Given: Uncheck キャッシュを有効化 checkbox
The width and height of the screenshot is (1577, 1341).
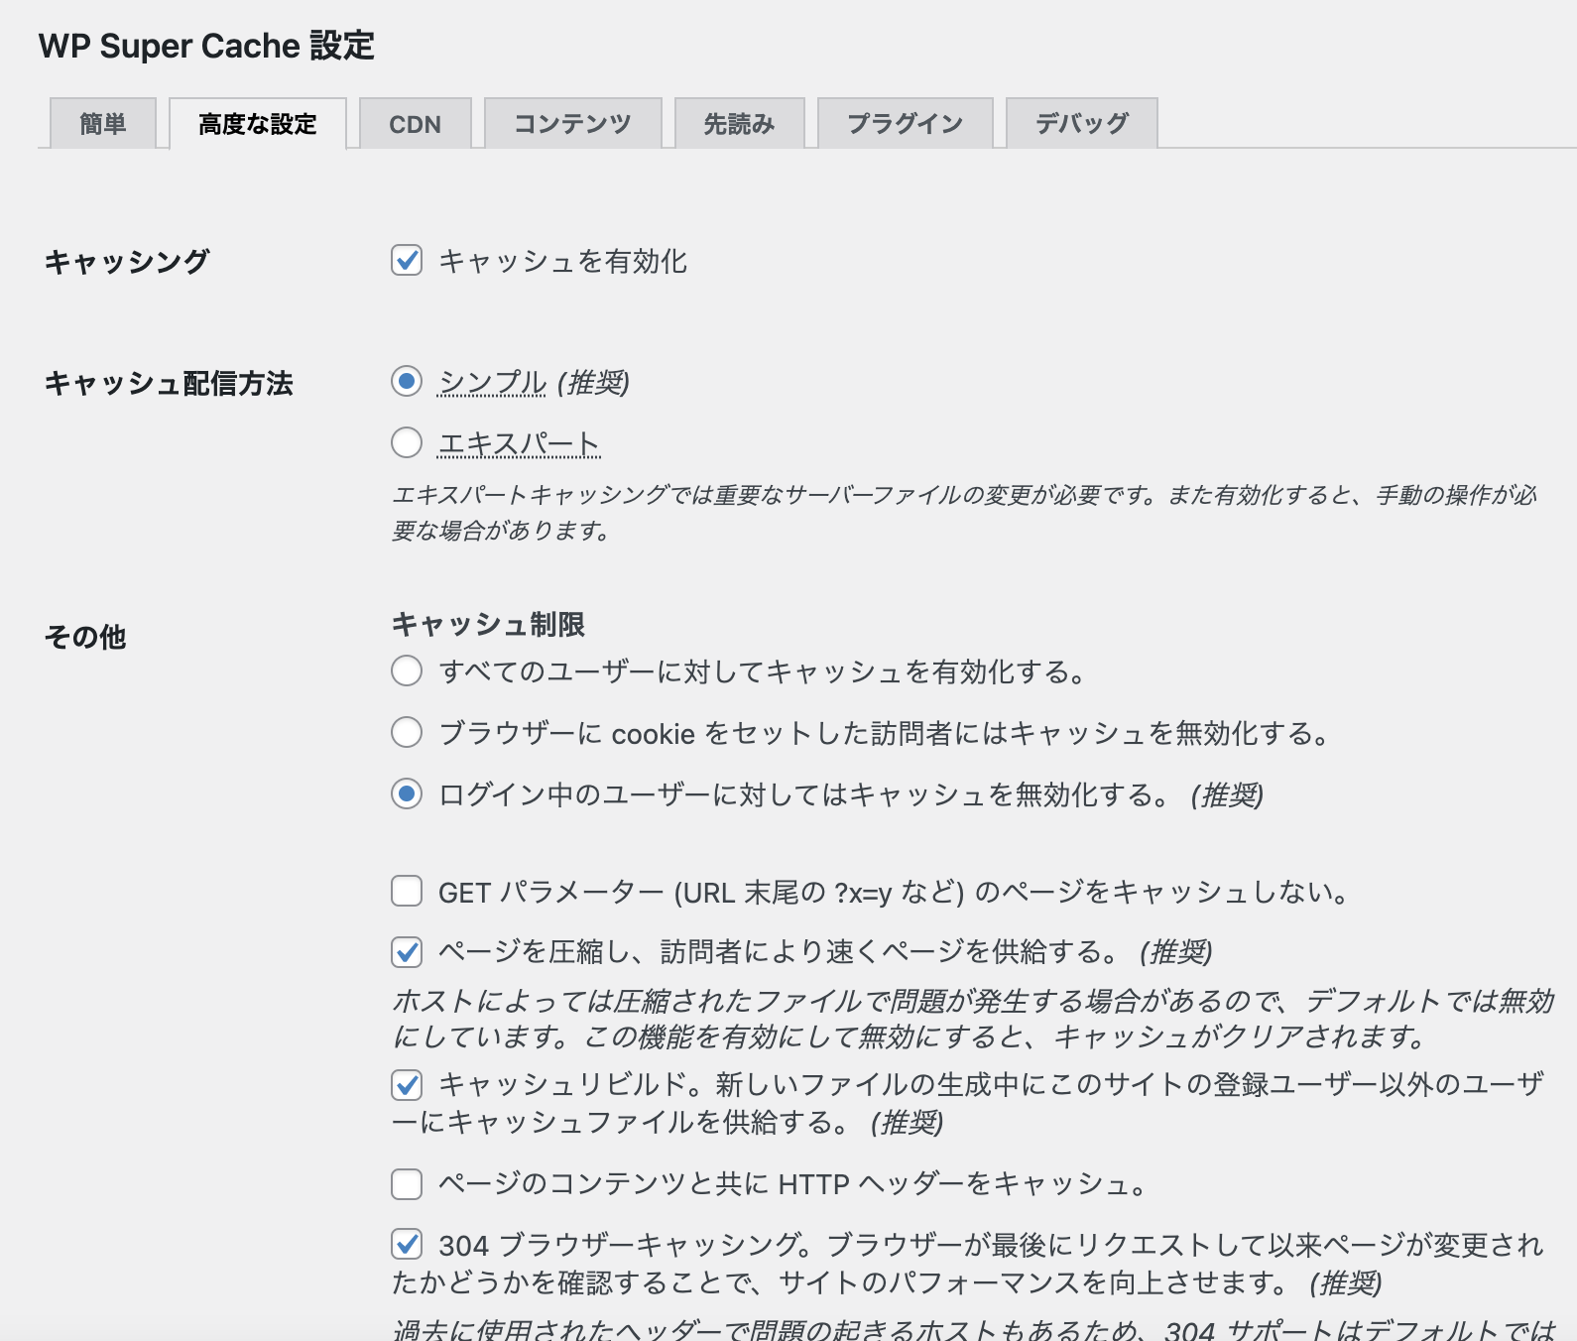Looking at the screenshot, I should tap(407, 261).
